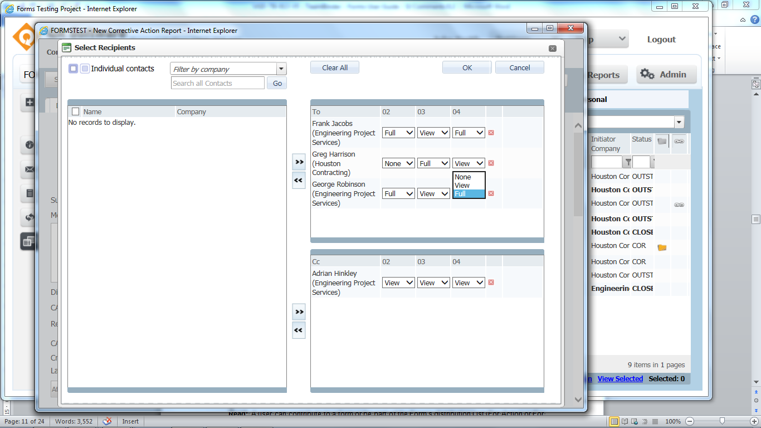Viewport: 761px width, 428px height.
Task: Choose Full in the open dropdown list
Action: (469, 194)
